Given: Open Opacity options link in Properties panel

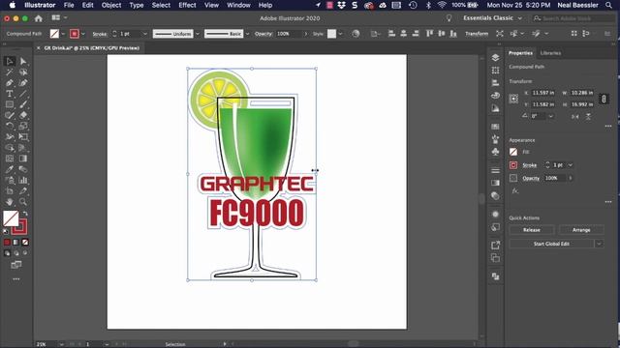Looking at the screenshot, I should click(x=531, y=178).
